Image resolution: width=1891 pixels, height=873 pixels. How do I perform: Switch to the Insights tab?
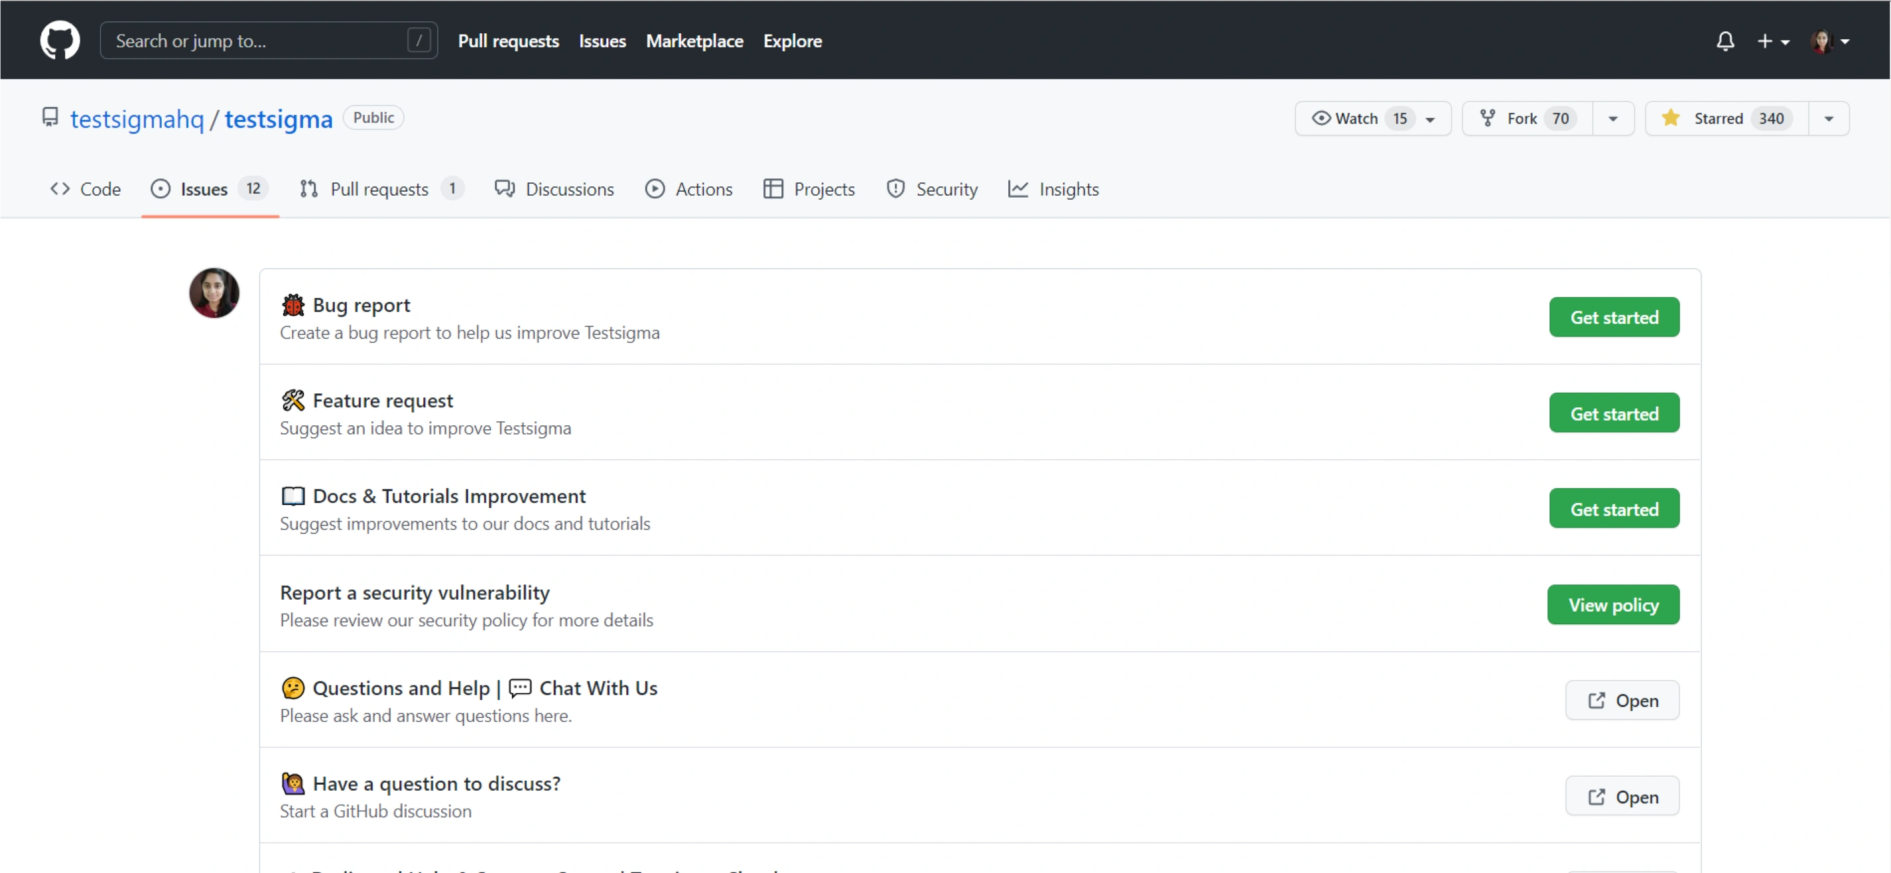pos(1053,190)
